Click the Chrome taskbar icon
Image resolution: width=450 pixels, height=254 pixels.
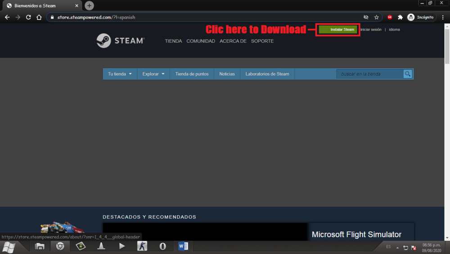click(60, 246)
